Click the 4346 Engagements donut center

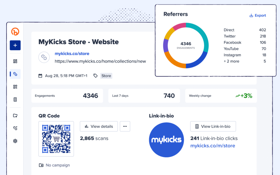pyautogui.click(x=186, y=45)
